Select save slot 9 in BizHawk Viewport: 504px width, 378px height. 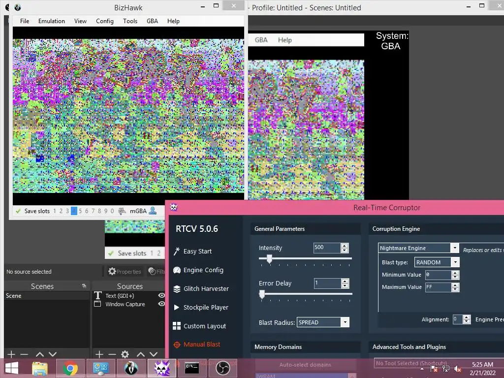[106, 211]
